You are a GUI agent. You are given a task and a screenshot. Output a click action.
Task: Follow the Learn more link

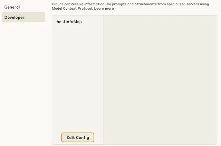(x=104, y=8)
